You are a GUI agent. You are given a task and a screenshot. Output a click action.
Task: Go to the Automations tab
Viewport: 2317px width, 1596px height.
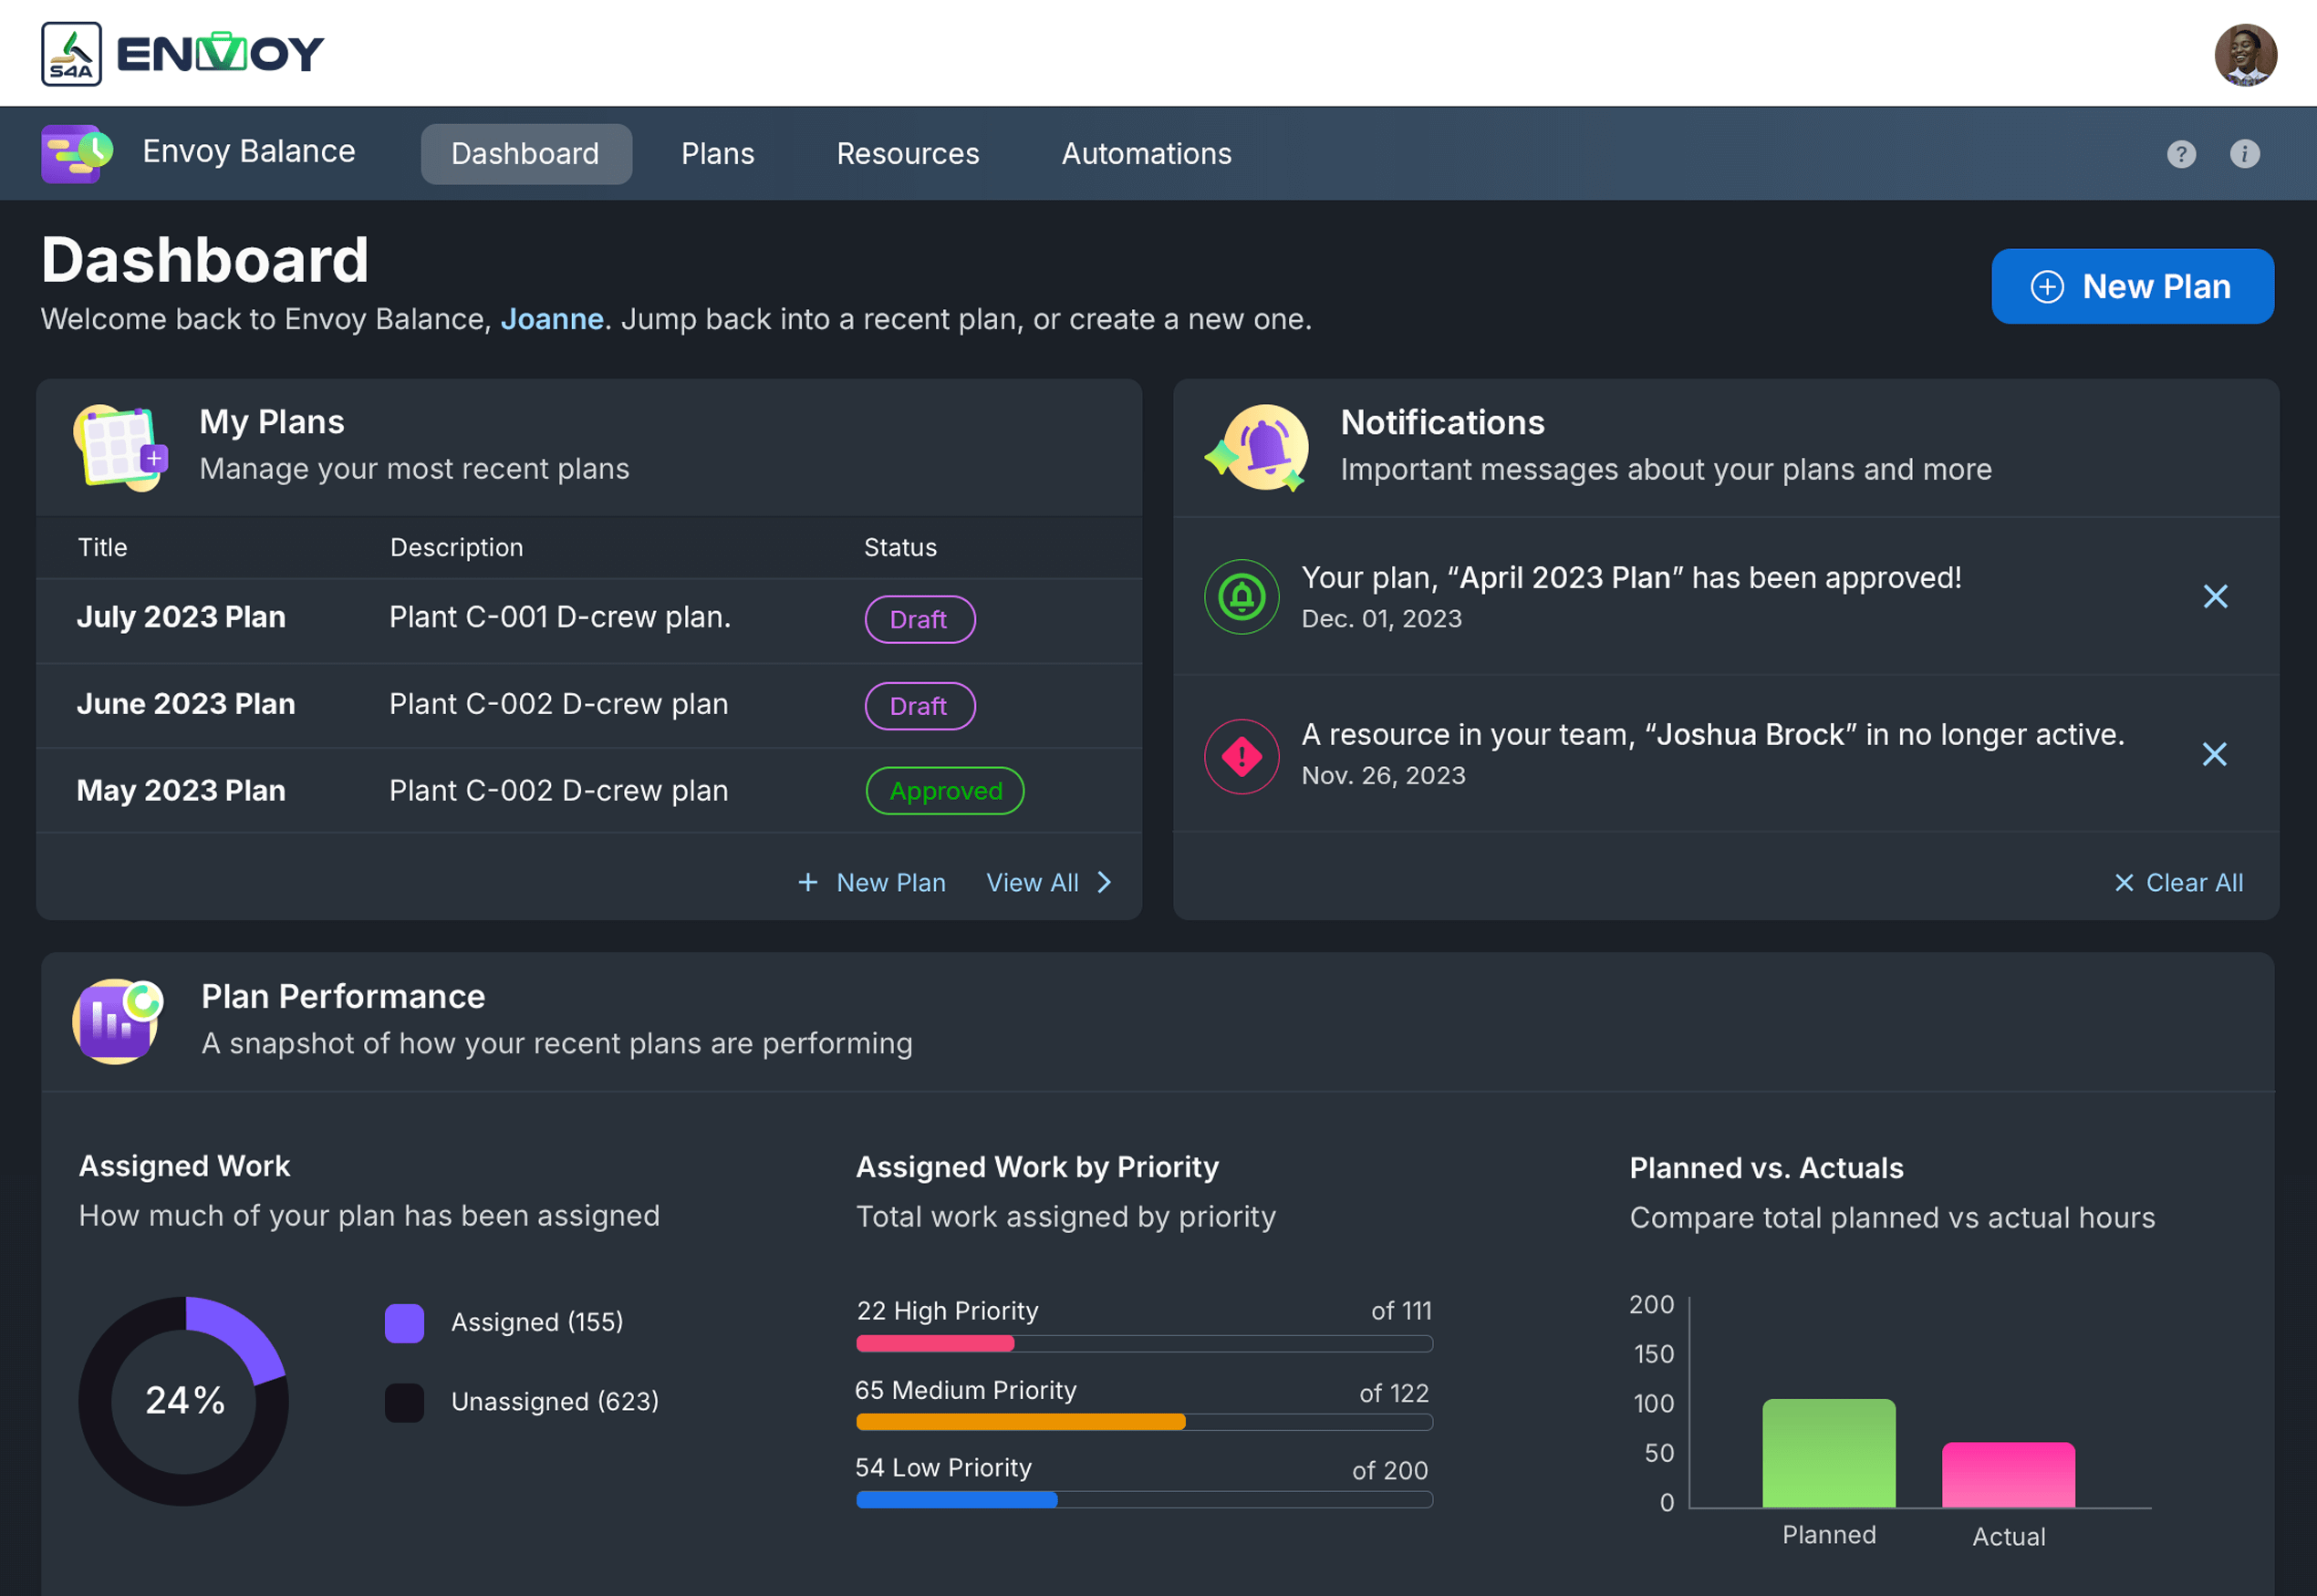coord(1146,154)
